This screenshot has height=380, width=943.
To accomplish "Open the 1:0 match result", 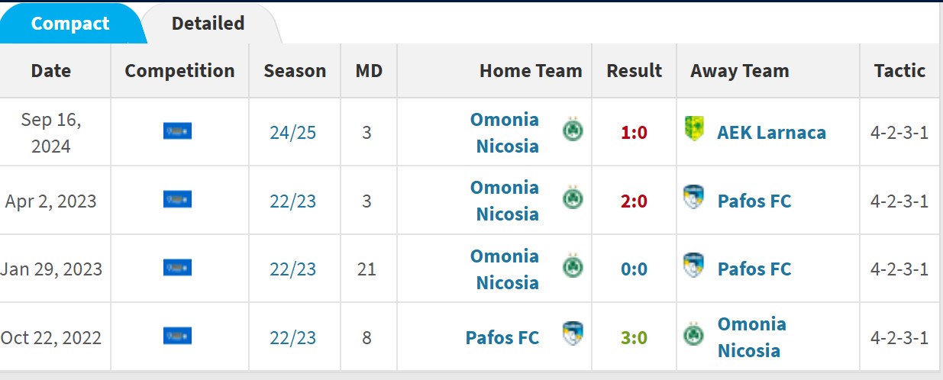I will (x=634, y=133).
